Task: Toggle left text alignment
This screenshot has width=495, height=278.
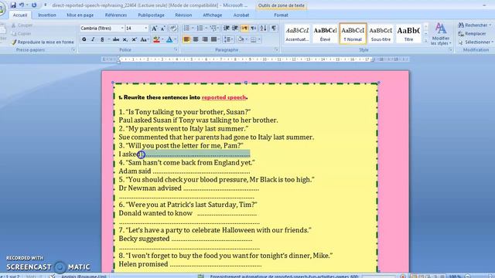Action: click(x=186, y=39)
